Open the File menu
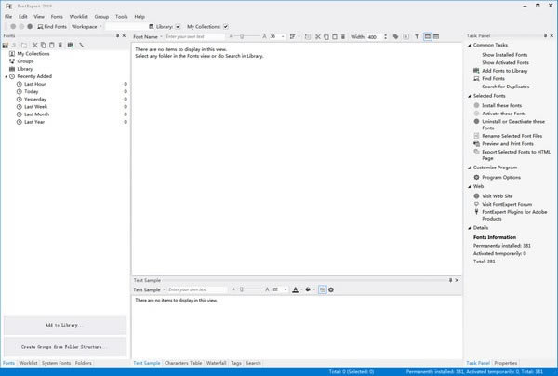 tap(8, 17)
